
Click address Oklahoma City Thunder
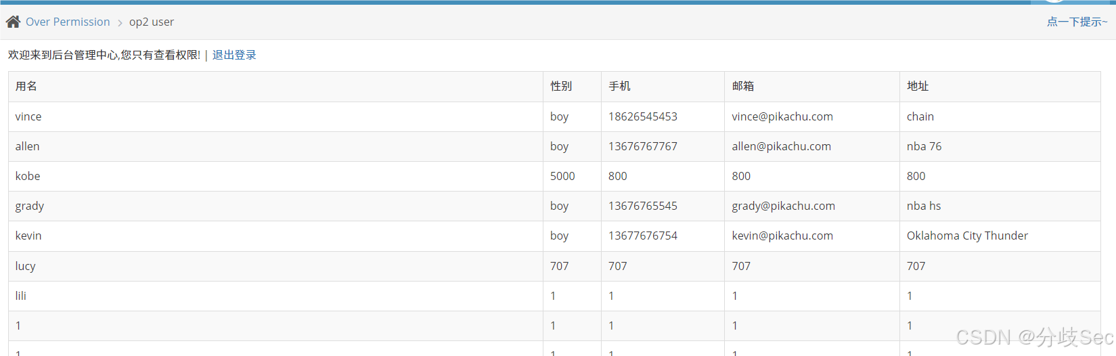point(968,236)
